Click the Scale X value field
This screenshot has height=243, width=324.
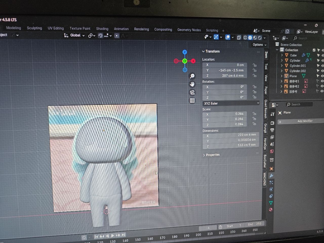(x=225, y=114)
